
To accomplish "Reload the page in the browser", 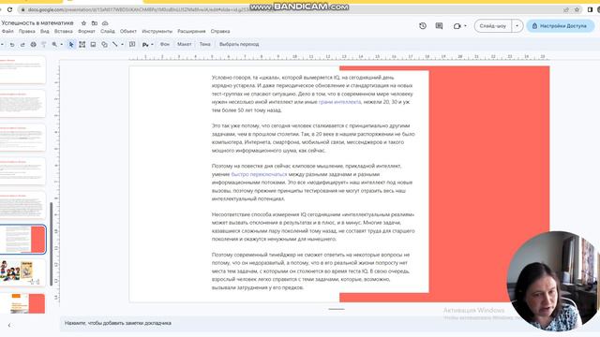I will [x=9, y=9].
